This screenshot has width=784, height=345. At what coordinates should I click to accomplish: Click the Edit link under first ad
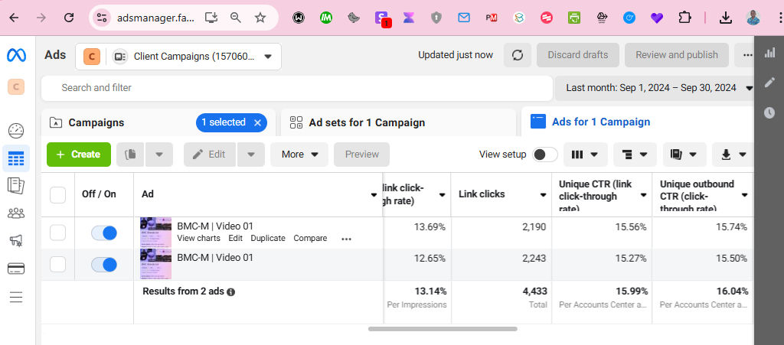coord(236,238)
